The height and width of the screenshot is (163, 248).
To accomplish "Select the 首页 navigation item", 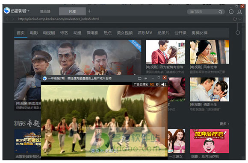I will click(x=21, y=33).
